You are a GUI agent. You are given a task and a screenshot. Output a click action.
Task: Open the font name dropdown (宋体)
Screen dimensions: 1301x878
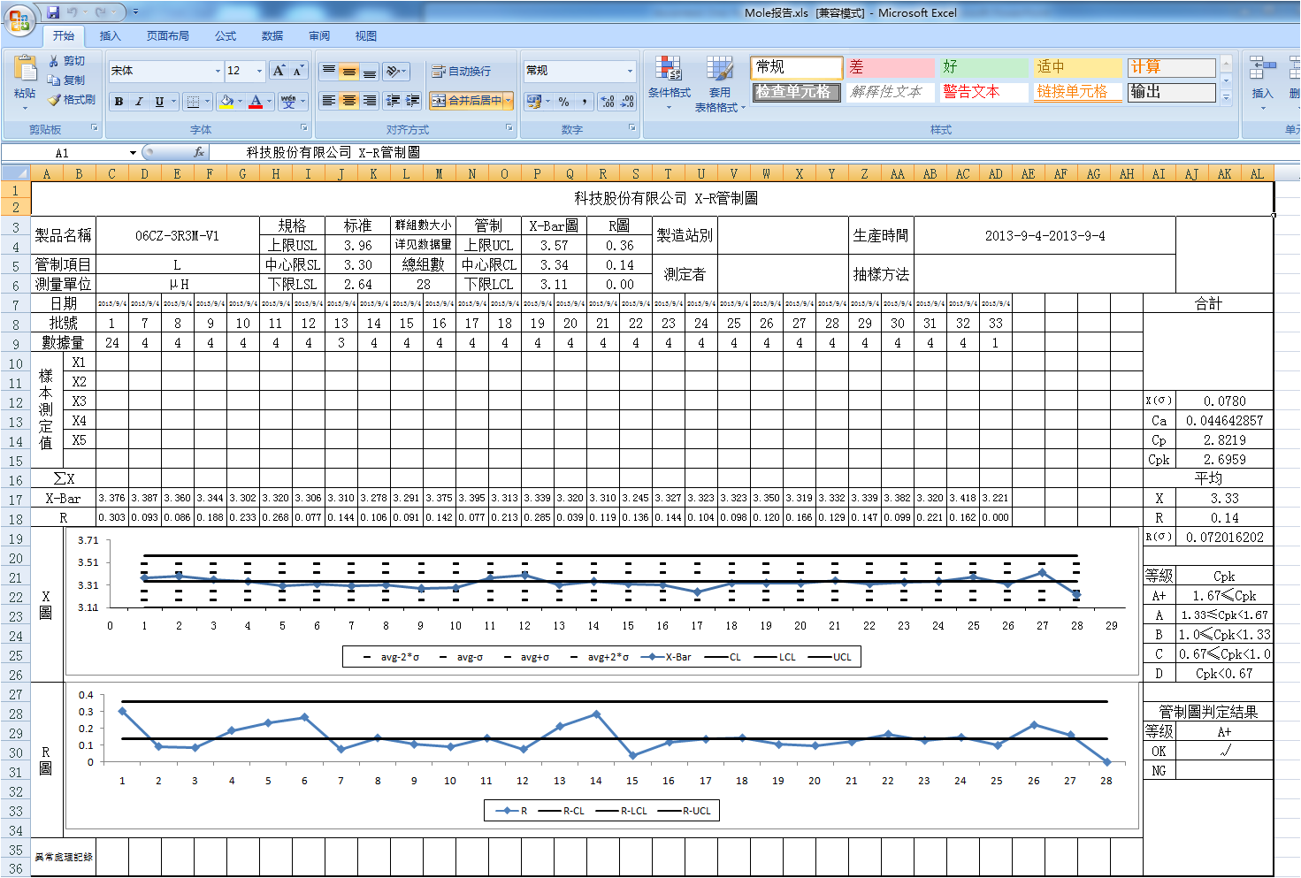click(x=218, y=71)
